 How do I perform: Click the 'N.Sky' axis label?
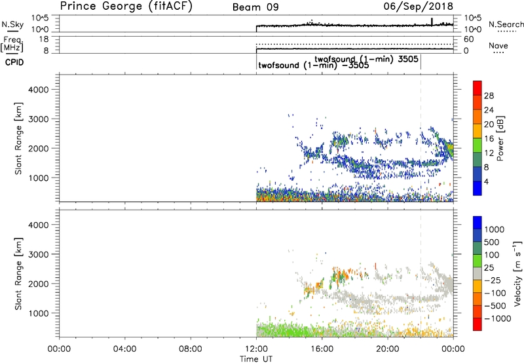point(12,24)
